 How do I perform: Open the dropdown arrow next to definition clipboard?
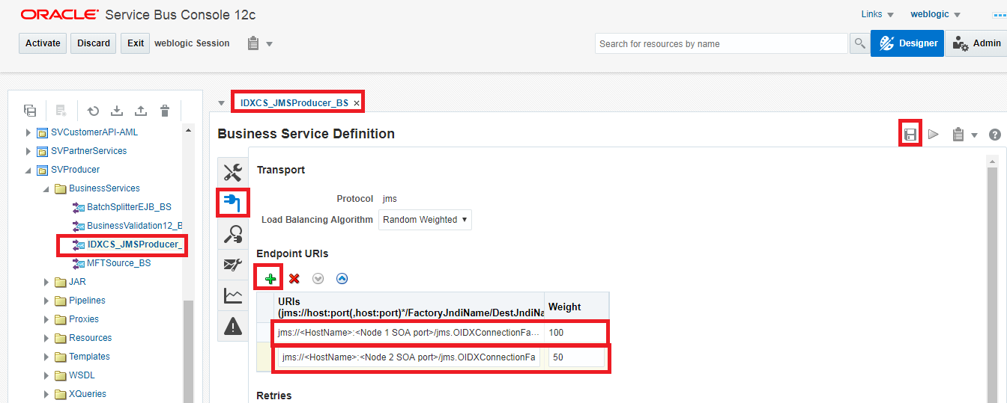[x=974, y=135]
